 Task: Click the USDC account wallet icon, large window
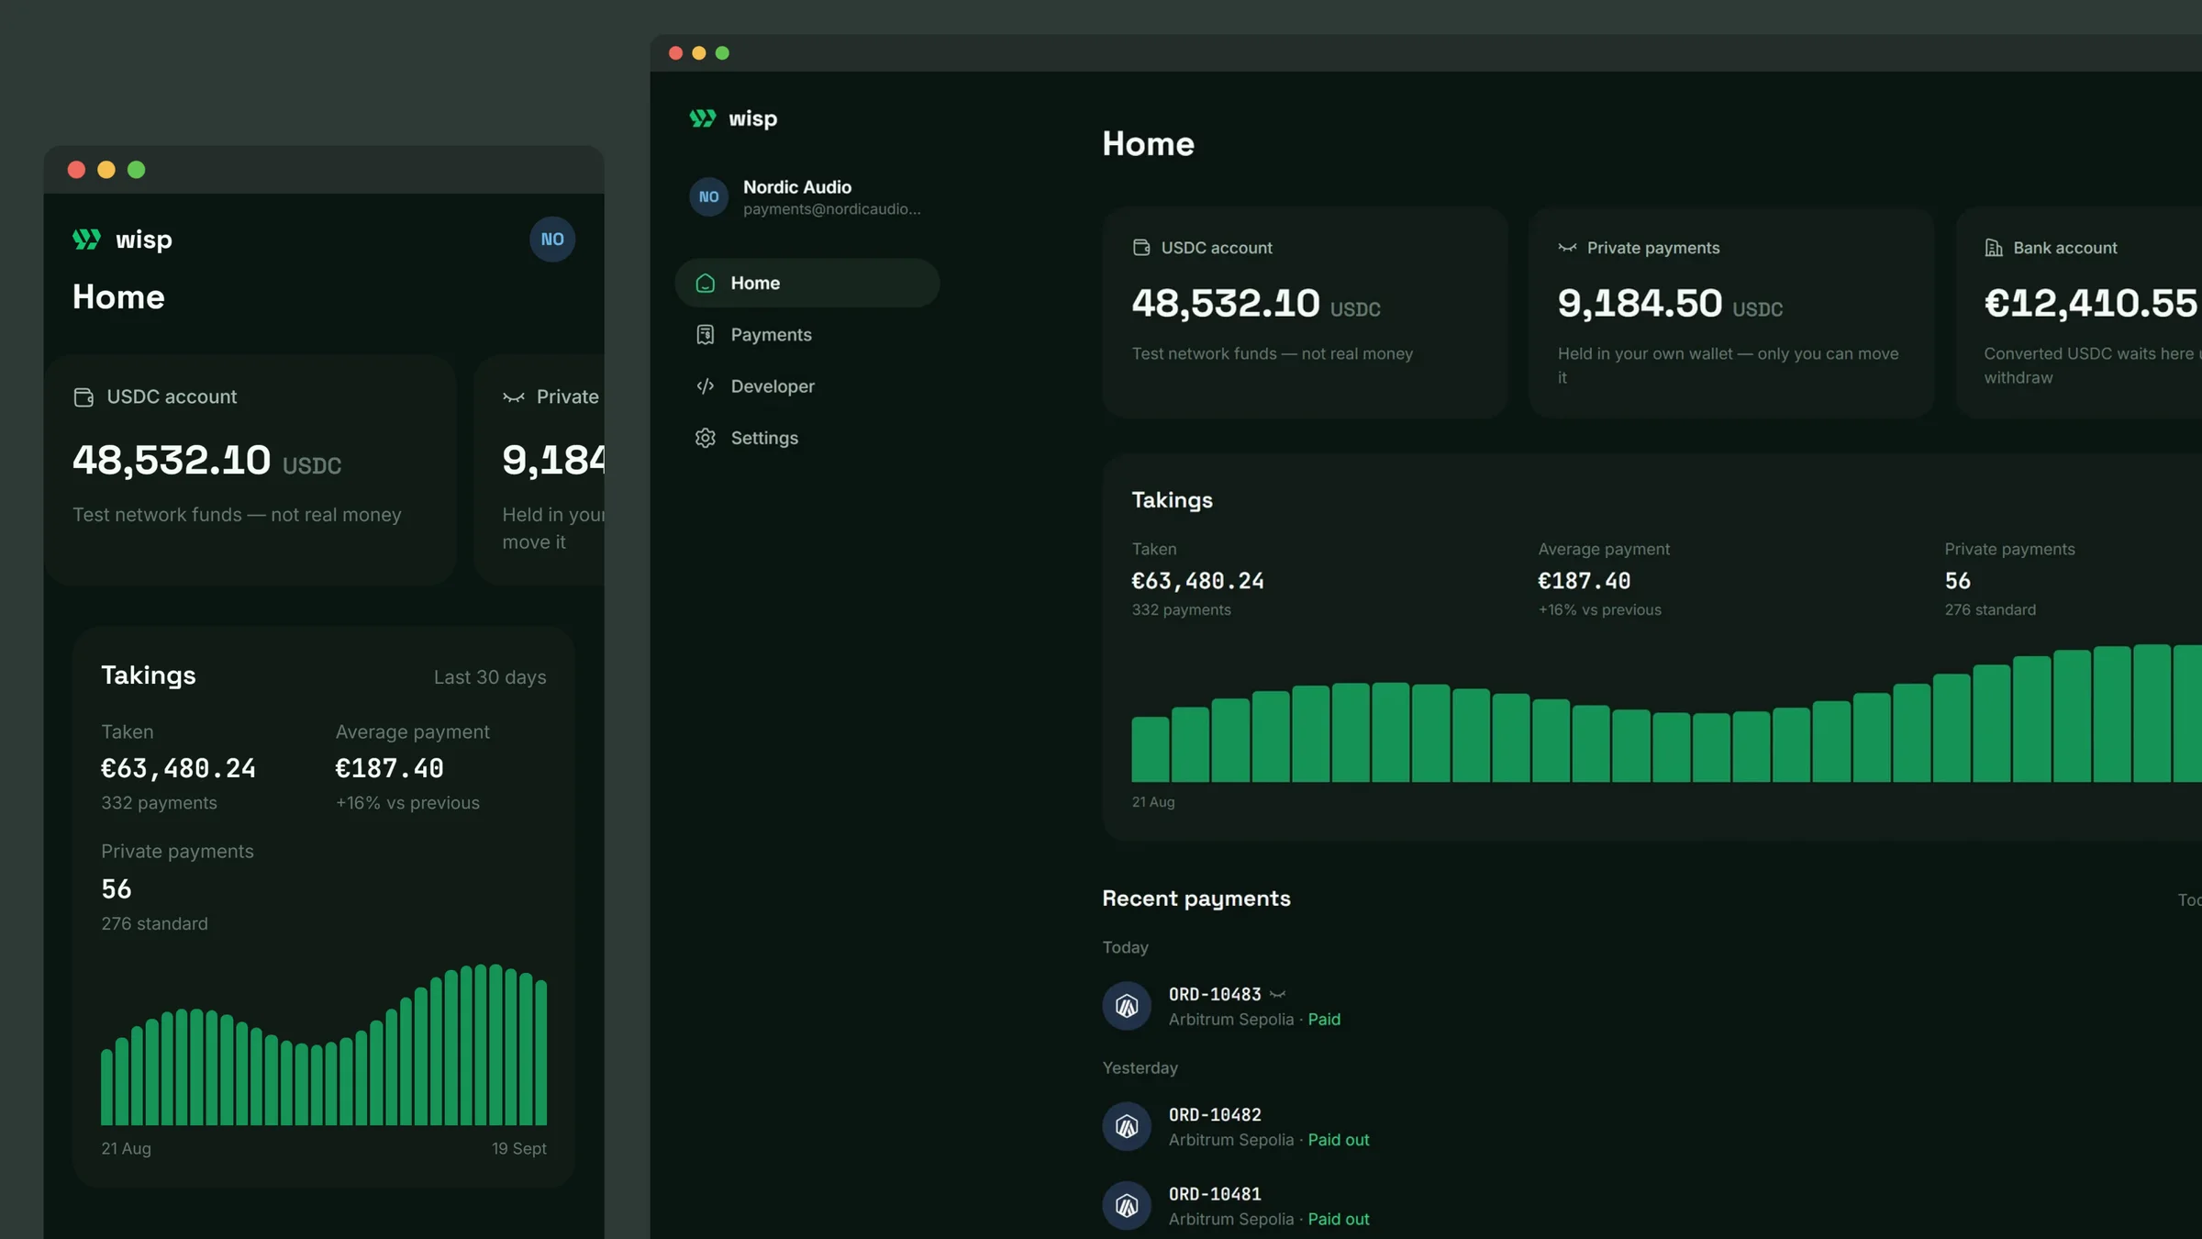click(x=1141, y=248)
